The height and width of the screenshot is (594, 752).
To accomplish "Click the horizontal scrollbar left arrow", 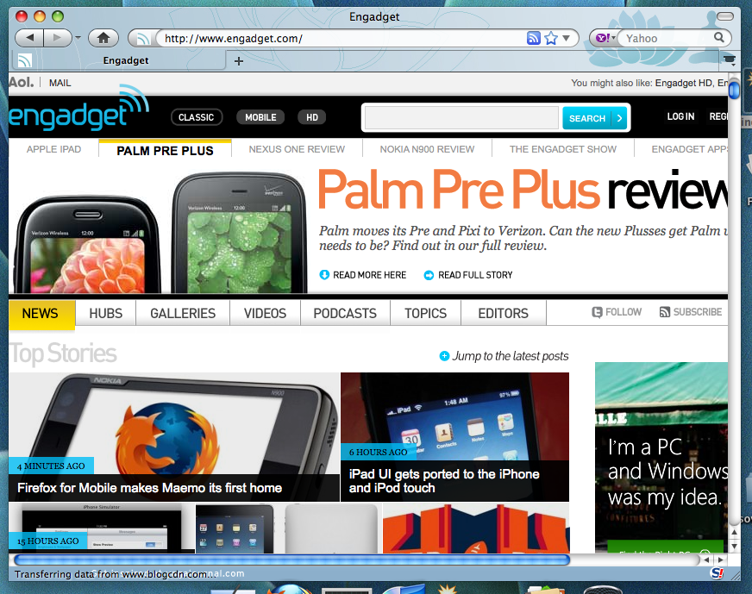I will click(706, 560).
